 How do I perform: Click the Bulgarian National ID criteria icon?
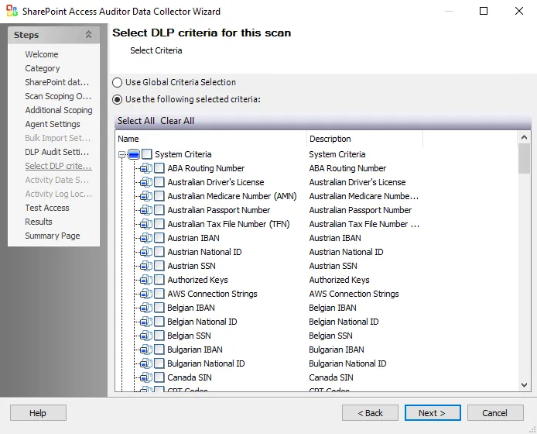point(146,363)
